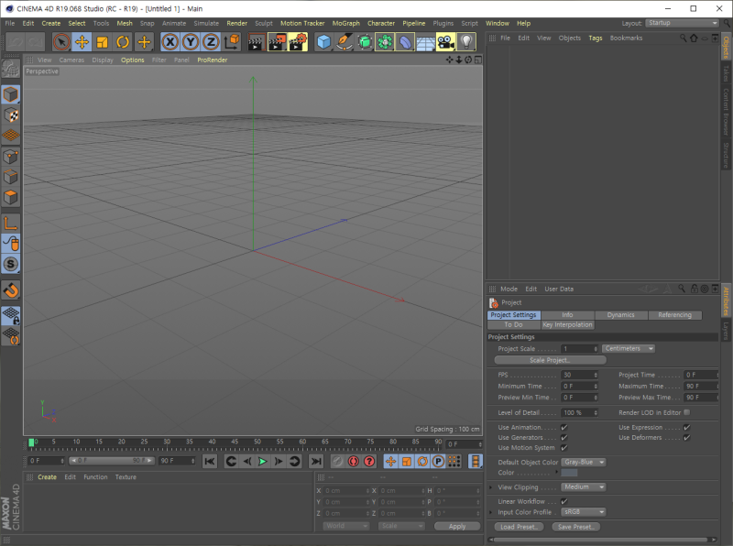Add a Bend deformer
The width and height of the screenshot is (733, 546).
point(405,42)
